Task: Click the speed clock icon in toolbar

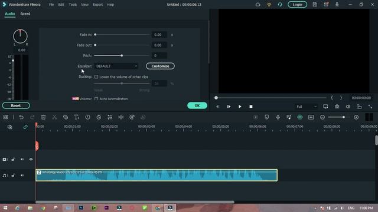Action: click(x=88, y=117)
